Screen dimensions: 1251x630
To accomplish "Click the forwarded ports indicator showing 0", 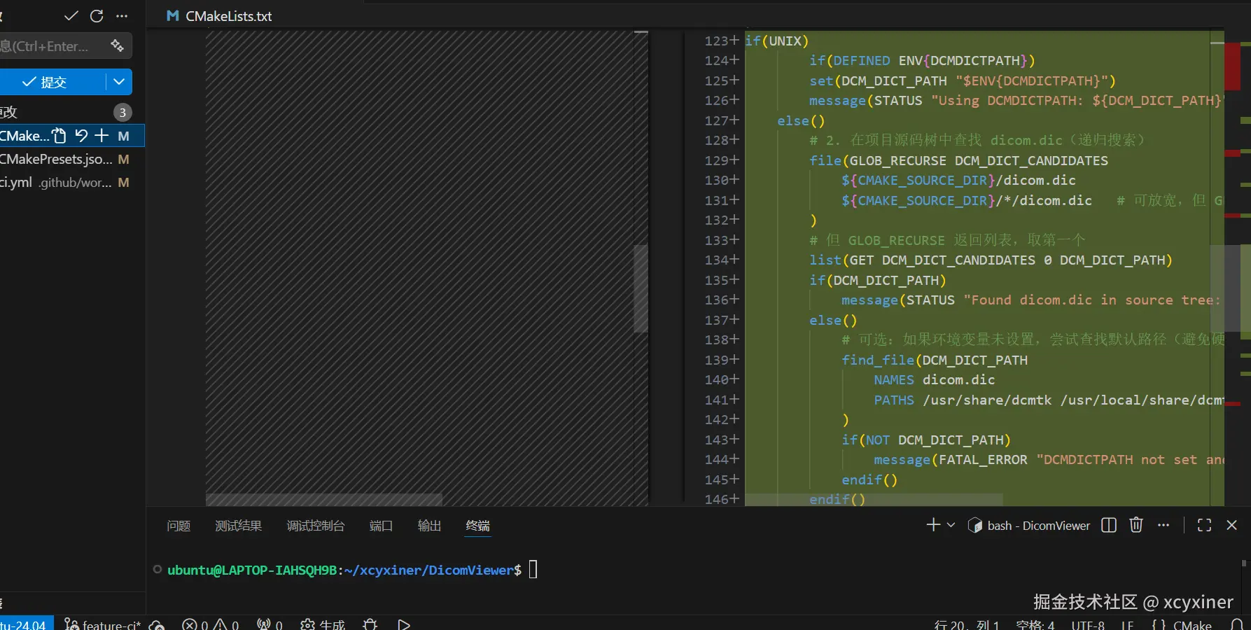I will tap(270, 624).
